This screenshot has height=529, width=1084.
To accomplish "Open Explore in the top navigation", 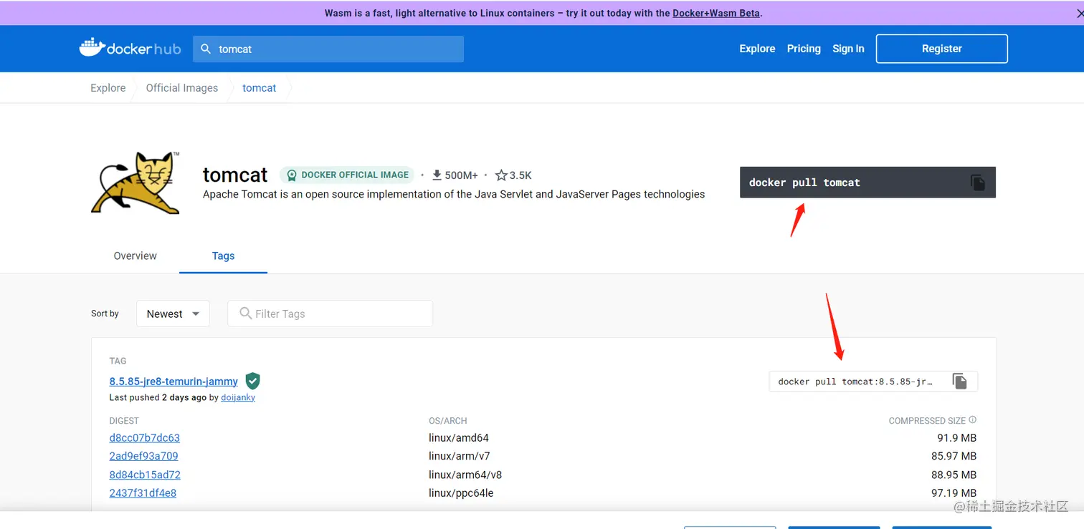I will click(x=757, y=49).
